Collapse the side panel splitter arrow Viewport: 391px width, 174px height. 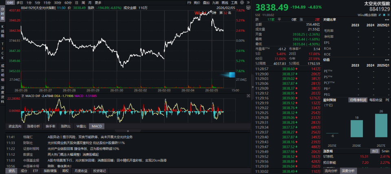coord(253,87)
